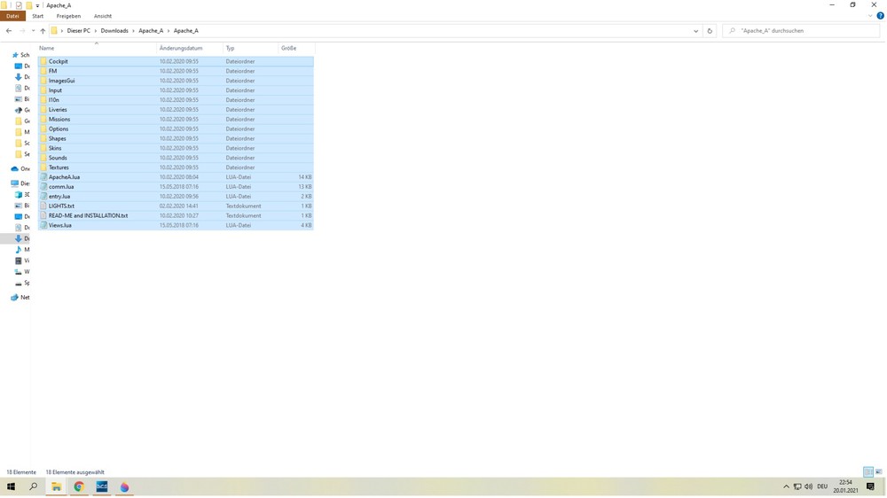This screenshot has height=498, width=887.
Task: Open the quick access toolbar dropdown
Action: tap(37, 5)
